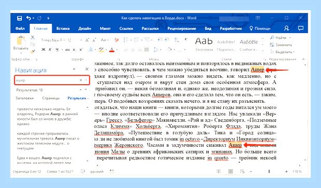321x188 pixels.
Task: Click the search field containing ашер
Action: pos(52,80)
